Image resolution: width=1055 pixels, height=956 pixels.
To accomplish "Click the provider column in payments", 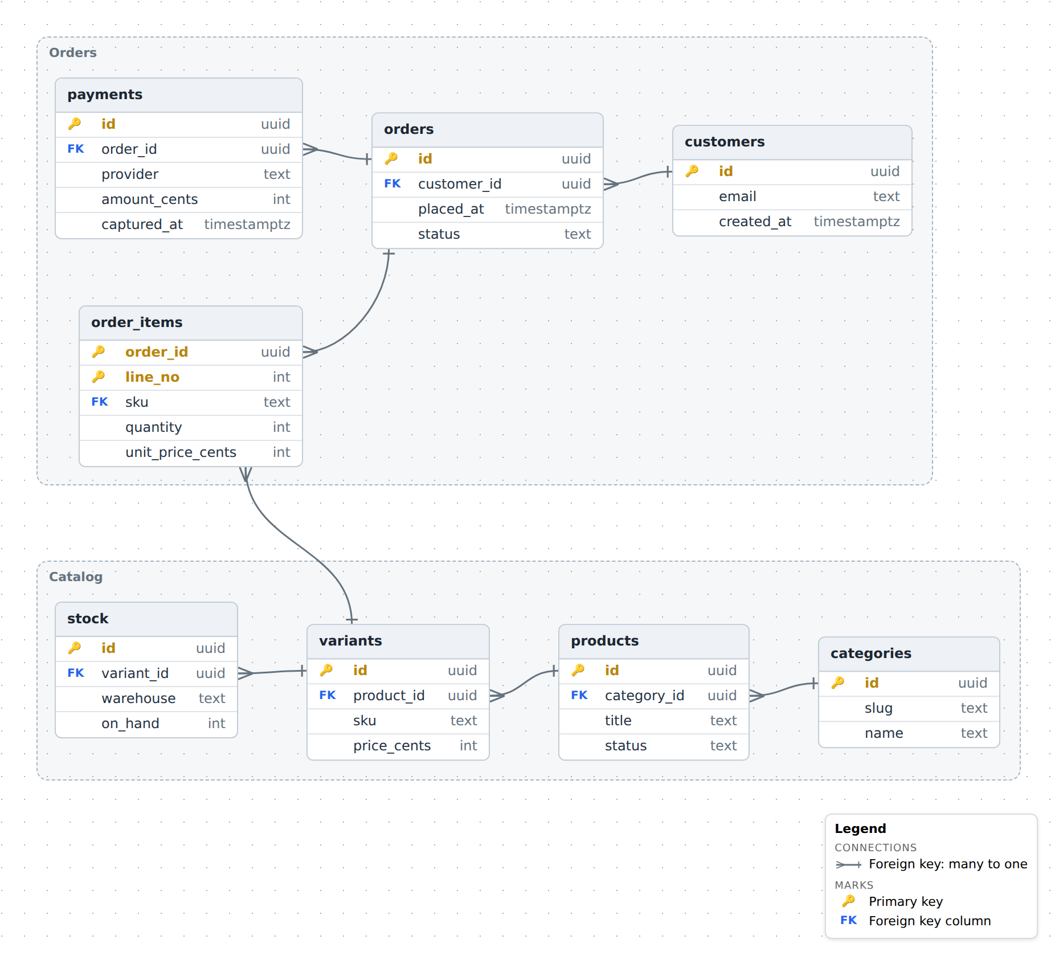I will tap(179, 174).
